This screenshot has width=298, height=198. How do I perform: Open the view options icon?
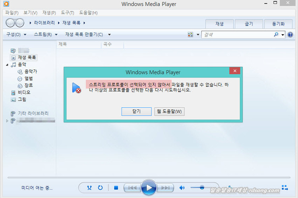191,35
